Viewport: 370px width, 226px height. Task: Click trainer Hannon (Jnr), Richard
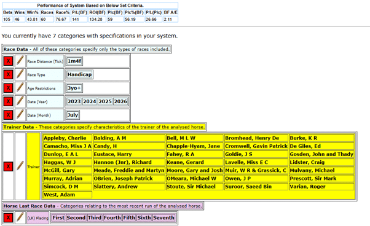coord(129,162)
